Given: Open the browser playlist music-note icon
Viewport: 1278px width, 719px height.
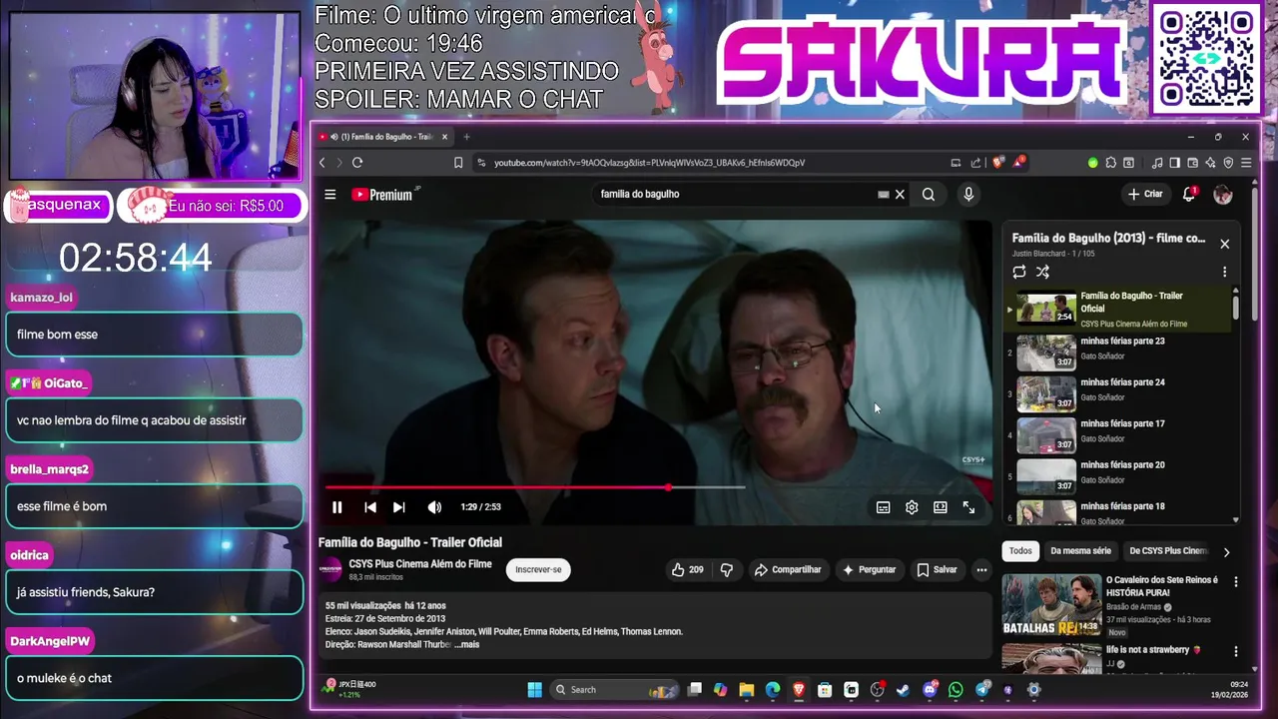Looking at the screenshot, I should 1157,163.
